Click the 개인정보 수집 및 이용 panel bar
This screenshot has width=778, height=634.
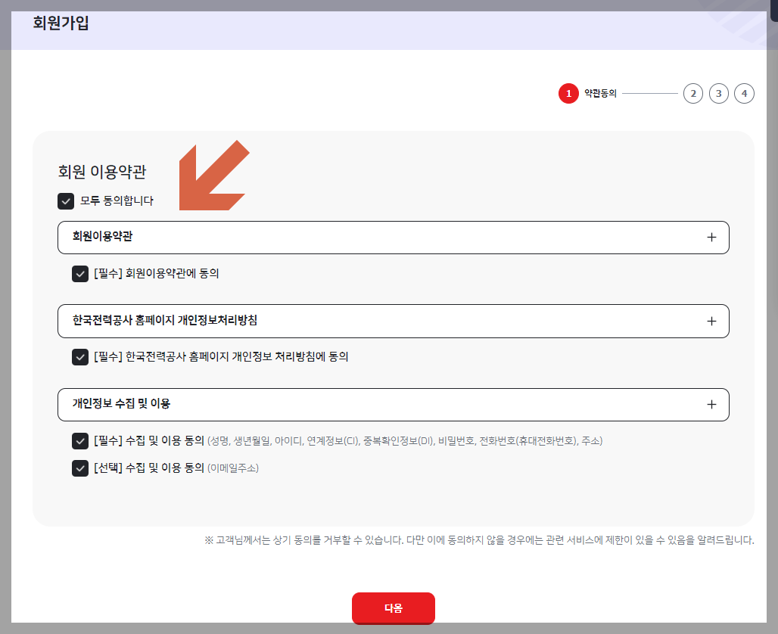tap(394, 405)
